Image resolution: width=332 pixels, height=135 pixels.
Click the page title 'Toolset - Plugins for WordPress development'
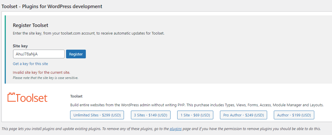click(52, 6)
